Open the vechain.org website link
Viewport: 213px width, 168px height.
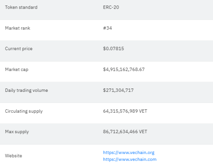point(129,153)
